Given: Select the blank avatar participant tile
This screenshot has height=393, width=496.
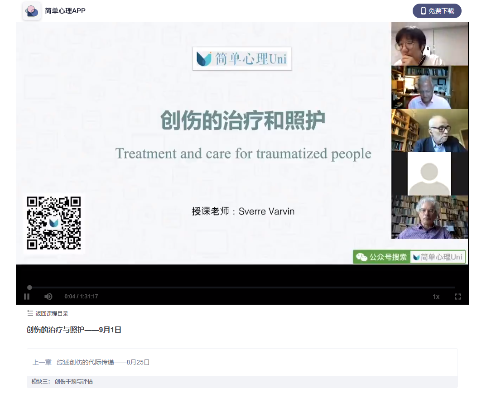Looking at the screenshot, I should click(429, 173).
